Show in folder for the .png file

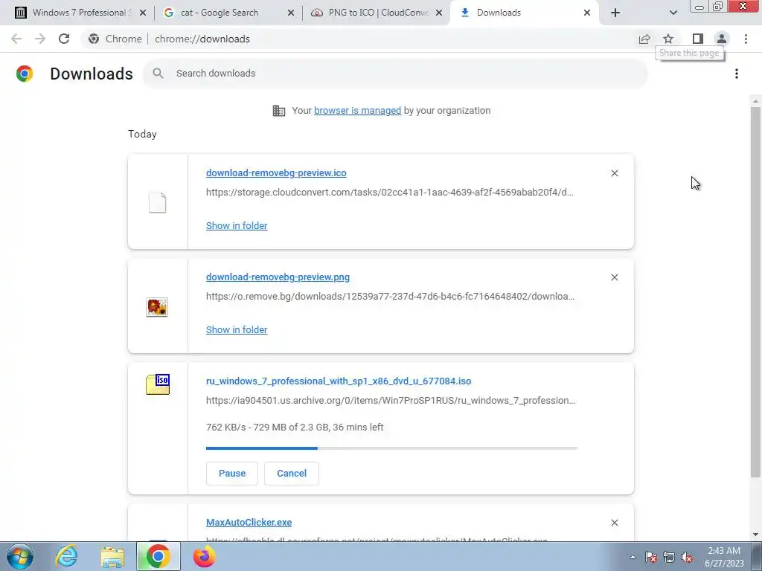(237, 329)
